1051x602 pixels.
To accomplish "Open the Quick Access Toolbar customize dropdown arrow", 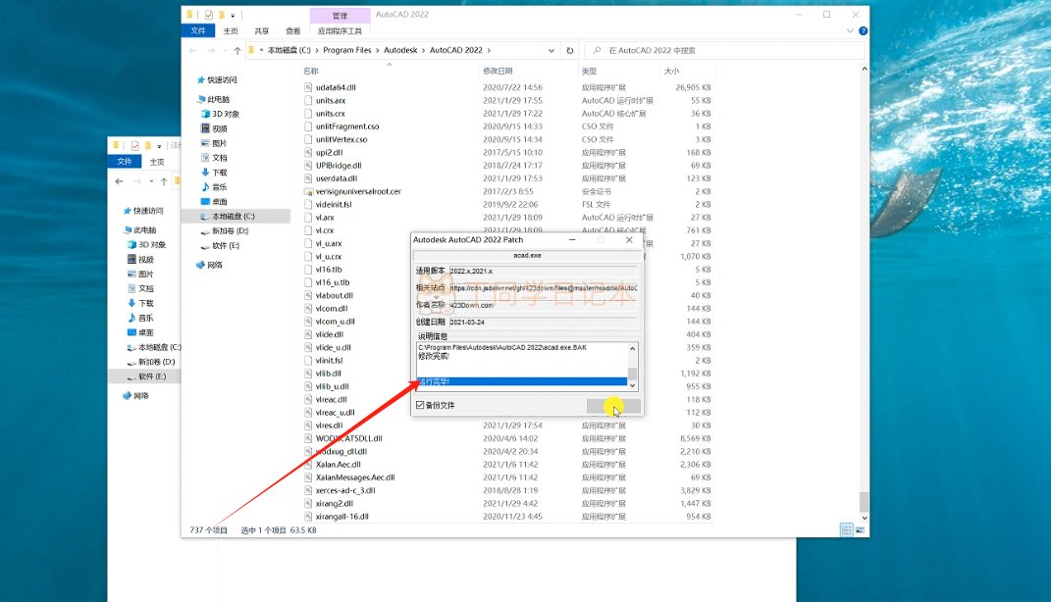I will tap(233, 15).
